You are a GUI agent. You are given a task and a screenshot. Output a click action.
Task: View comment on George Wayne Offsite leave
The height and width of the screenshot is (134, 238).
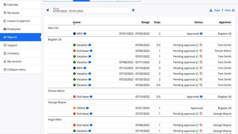pos(87,108)
